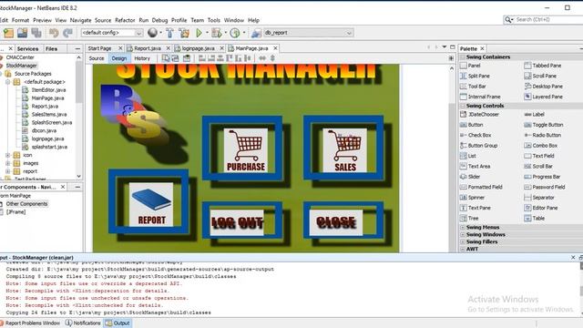Image resolution: width=583 pixels, height=328 pixels.
Task: Click the Preview Design icon
Action: point(187,58)
